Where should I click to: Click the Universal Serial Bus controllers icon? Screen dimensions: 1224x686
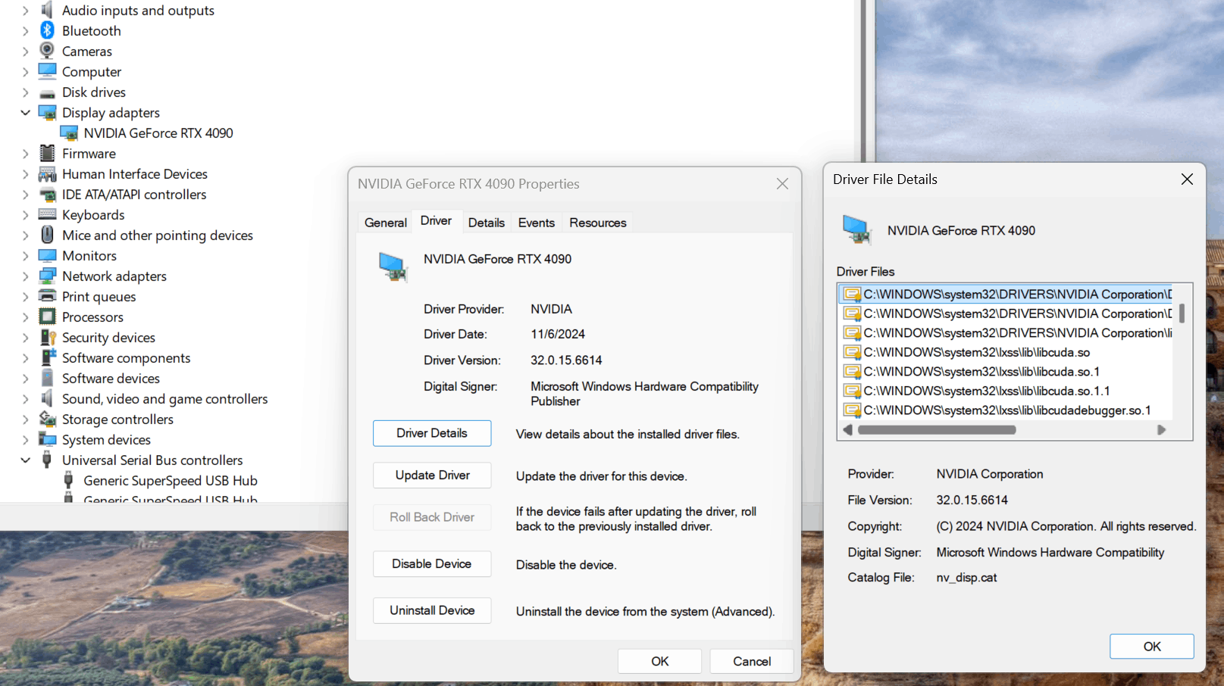pyautogui.click(x=47, y=460)
